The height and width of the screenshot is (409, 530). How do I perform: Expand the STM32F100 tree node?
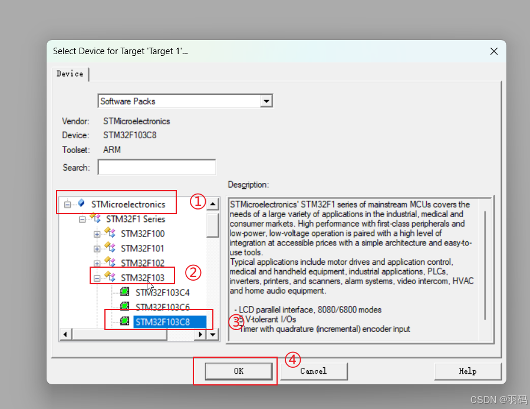[97, 234]
